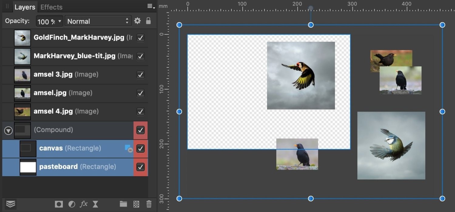The height and width of the screenshot is (212, 455).
Task: Click the adjustments icon at panel bottom
Action: (72, 204)
